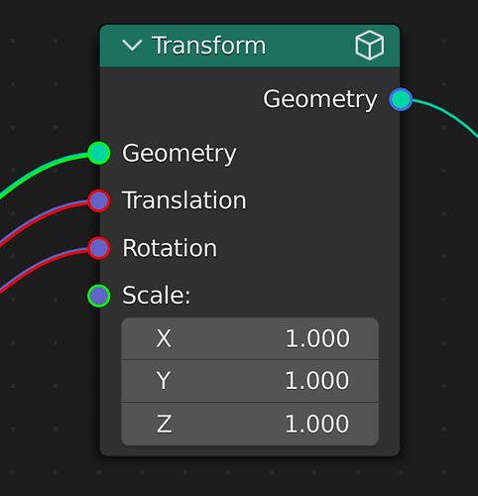Click the Translation input socket

pyautogui.click(x=99, y=200)
